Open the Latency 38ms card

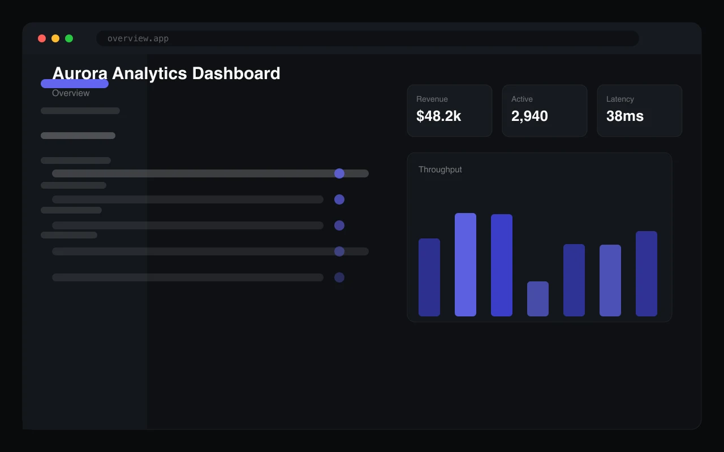pos(640,111)
